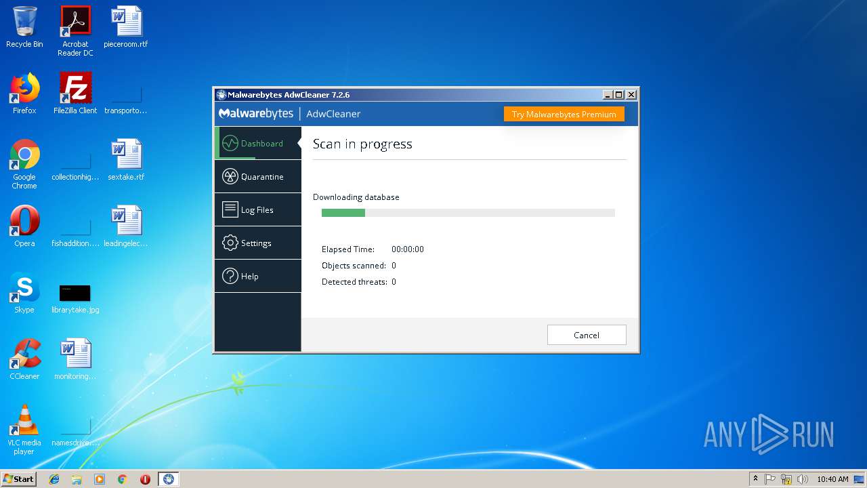The image size is (867, 488).
Task: Select the CCleaner desktop shortcut
Action: coord(24,359)
